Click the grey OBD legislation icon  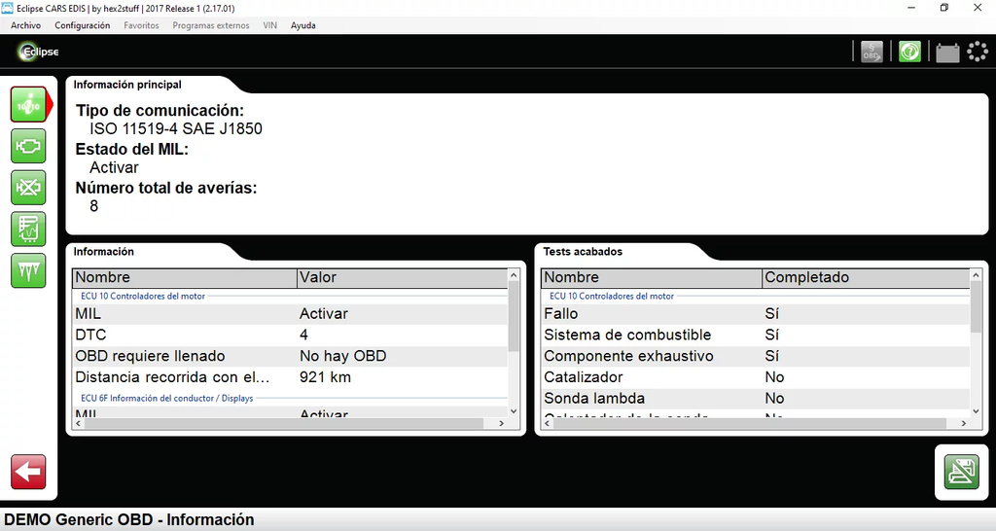(871, 52)
